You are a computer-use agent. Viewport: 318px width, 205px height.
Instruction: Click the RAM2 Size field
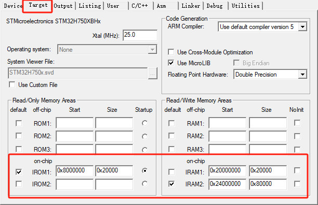coord(268,136)
